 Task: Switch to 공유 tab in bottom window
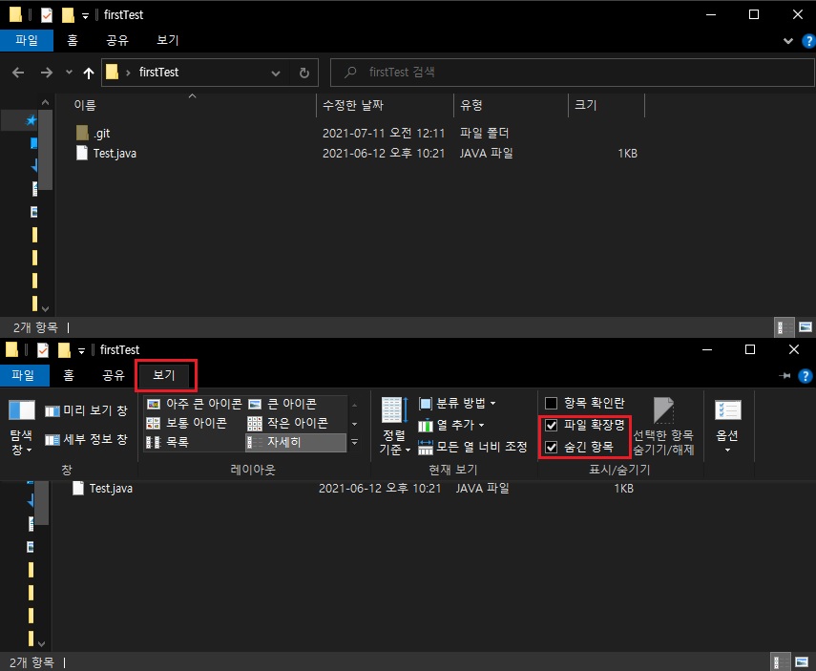point(114,375)
